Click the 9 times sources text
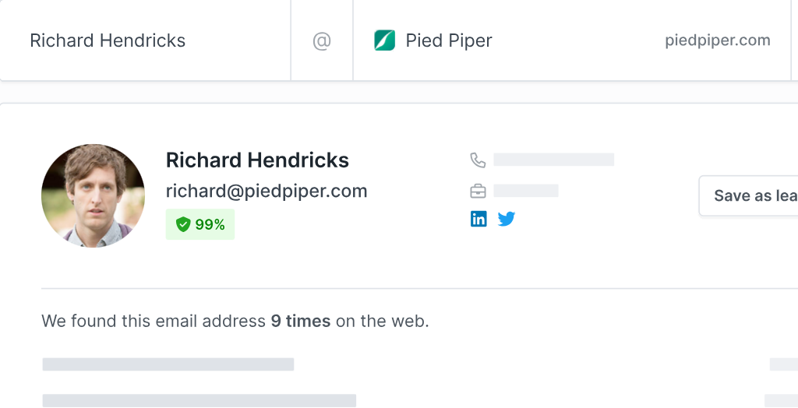This screenshot has width=798, height=408. click(301, 321)
